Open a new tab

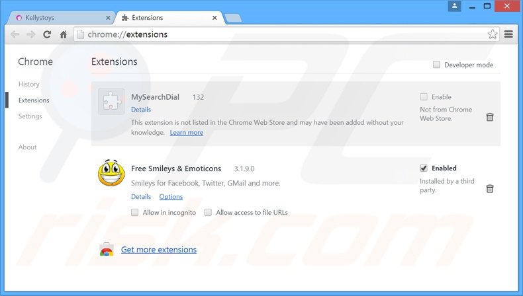click(233, 18)
